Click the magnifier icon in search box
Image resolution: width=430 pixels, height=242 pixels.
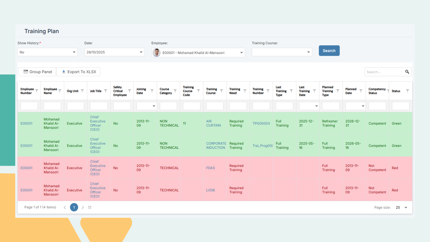point(407,72)
